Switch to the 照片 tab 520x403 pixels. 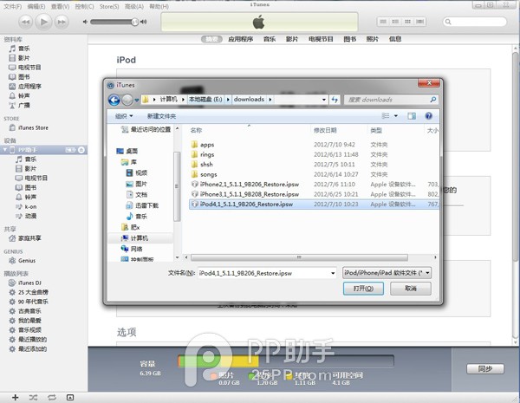tap(372, 39)
